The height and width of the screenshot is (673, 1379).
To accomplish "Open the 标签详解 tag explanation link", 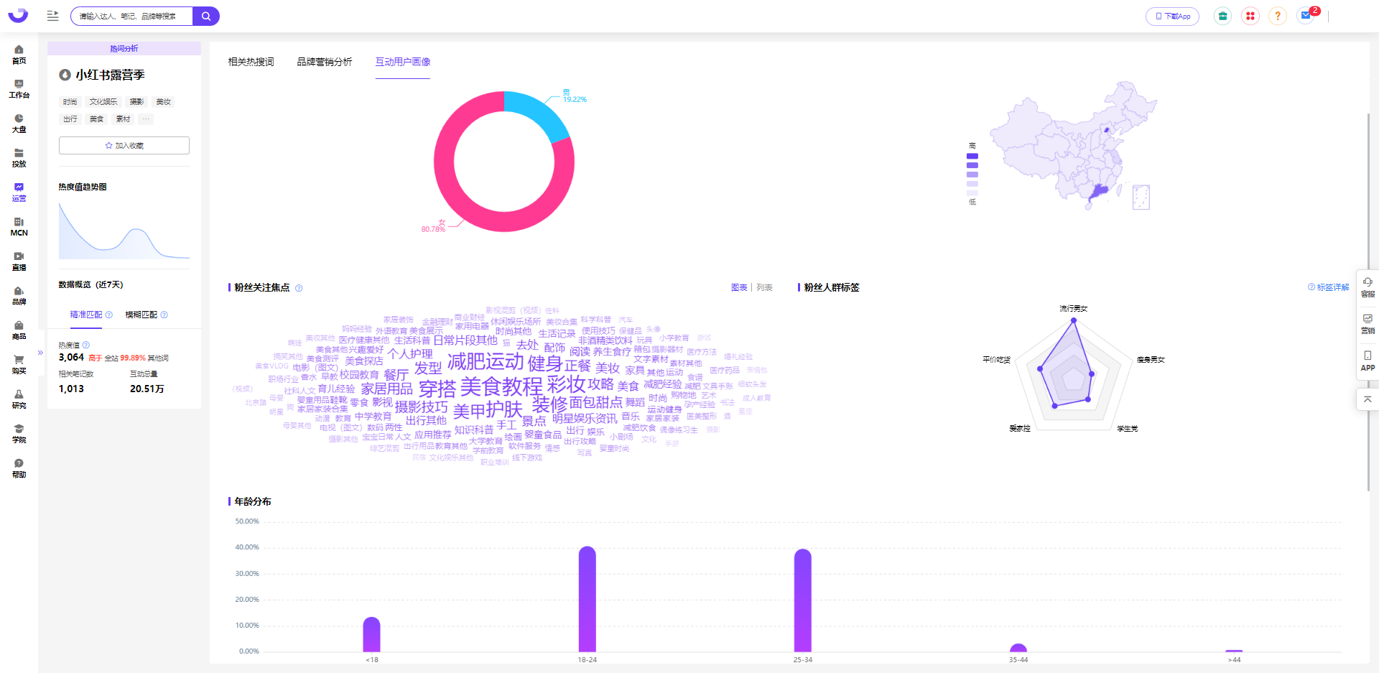I will (x=1329, y=287).
